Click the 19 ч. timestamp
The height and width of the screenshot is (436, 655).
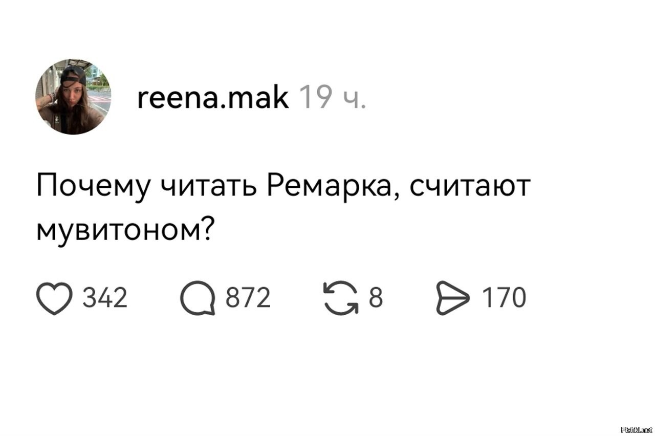point(332,97)
